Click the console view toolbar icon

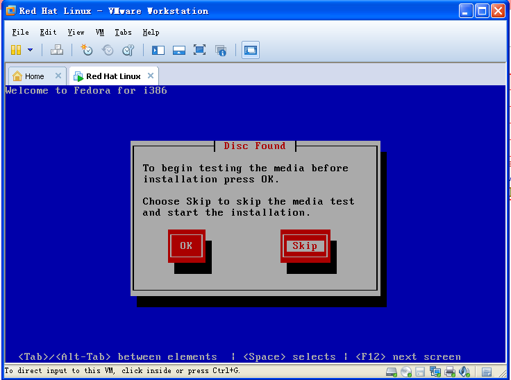coord(250,50)
